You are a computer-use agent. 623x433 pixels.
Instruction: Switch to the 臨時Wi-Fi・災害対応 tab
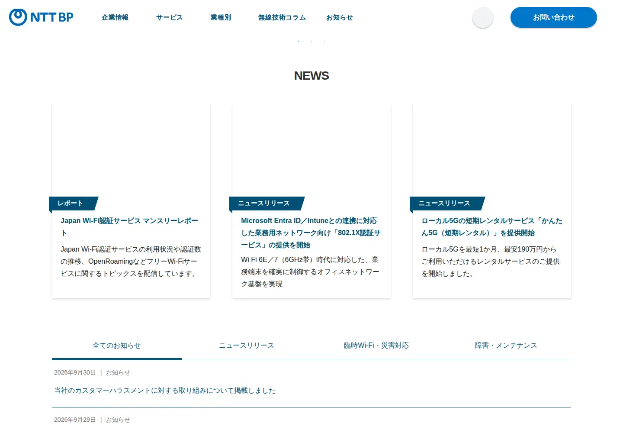[x=376, y=346]
